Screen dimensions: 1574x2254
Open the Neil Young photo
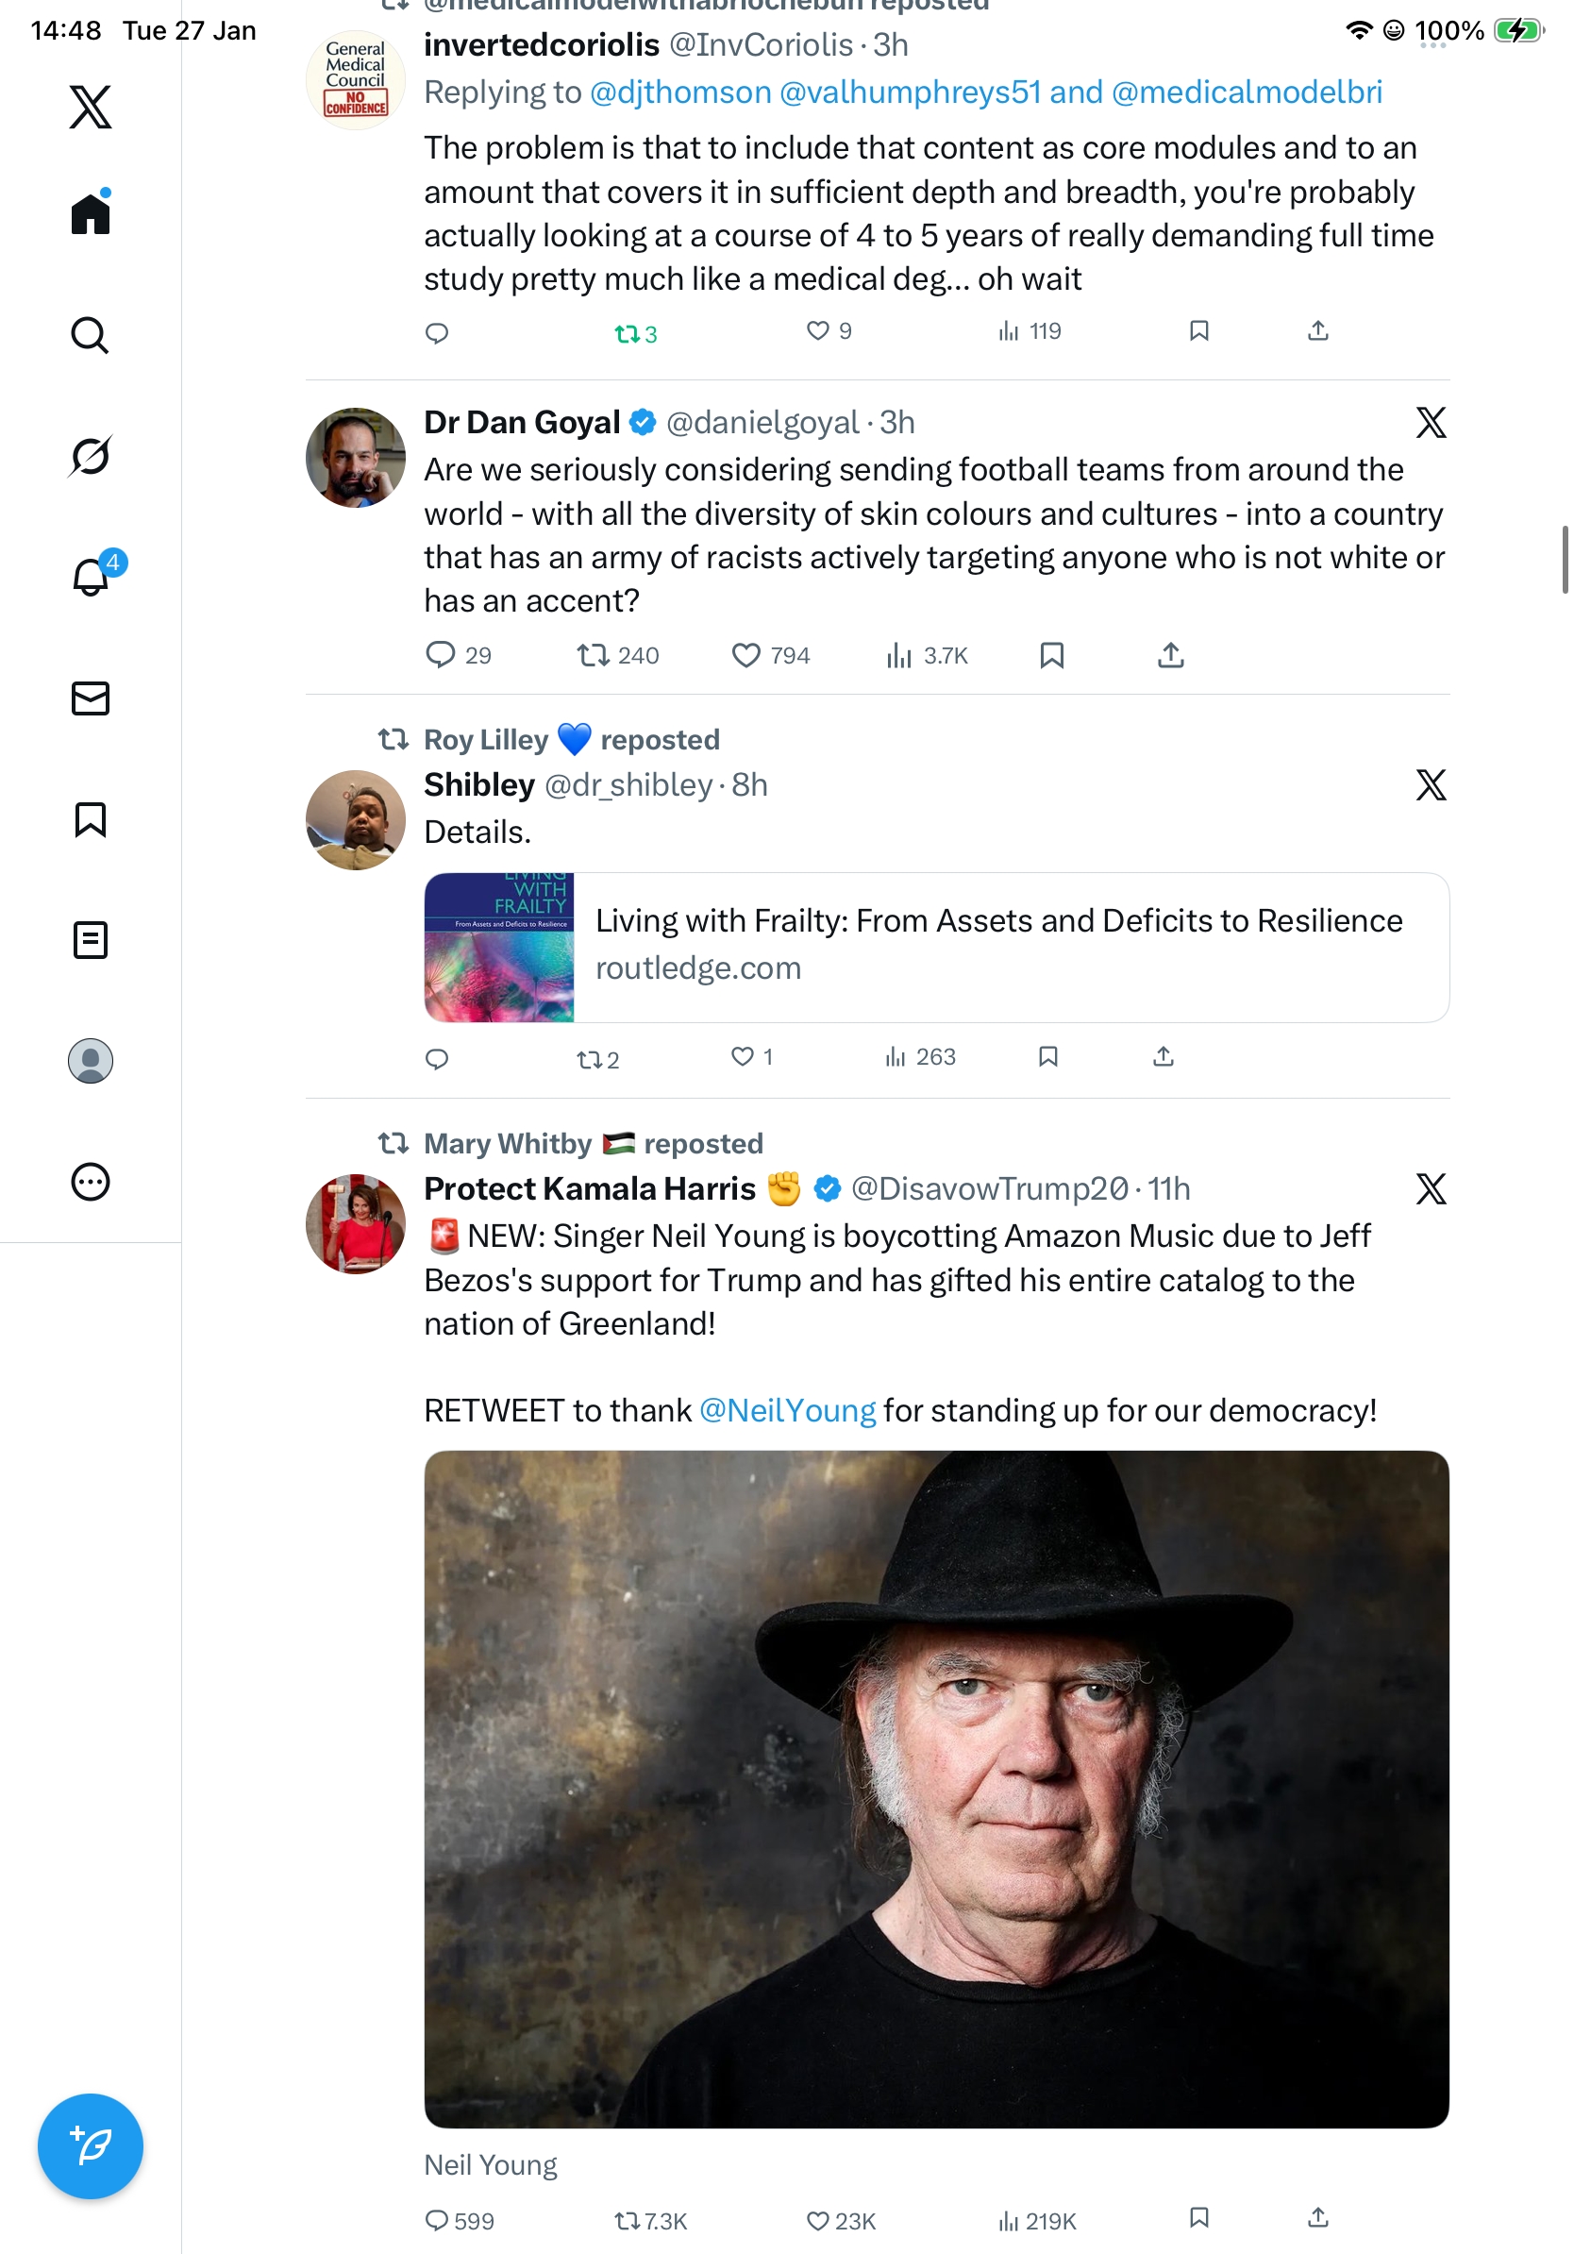936,1789
